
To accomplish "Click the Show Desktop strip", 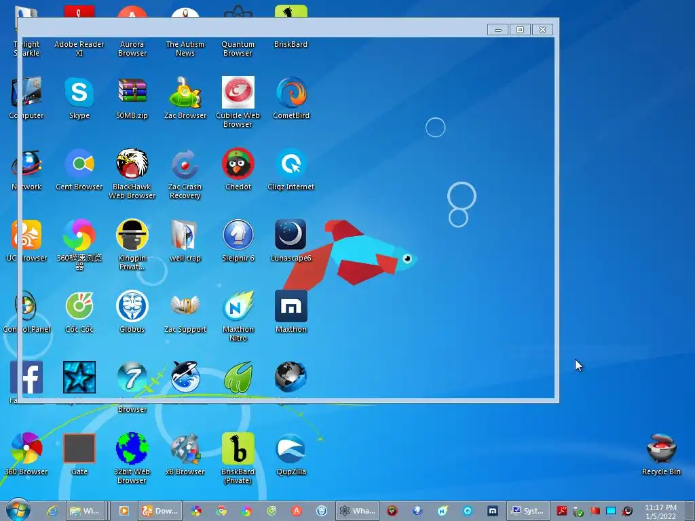I will tap(690, 511).
